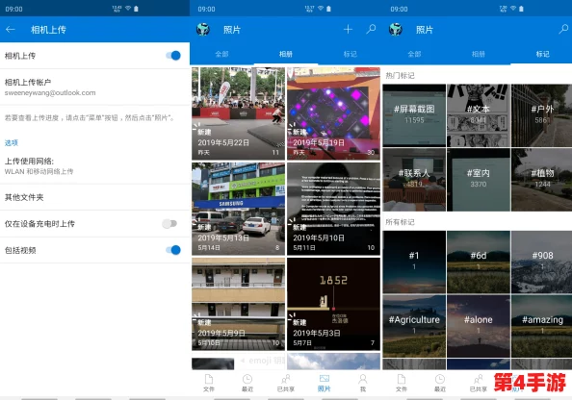Screen dimensions: 572x400
Task: Open search magnifier on the 标记 screen
Action: pyautogui.click(x=563, y=29)
